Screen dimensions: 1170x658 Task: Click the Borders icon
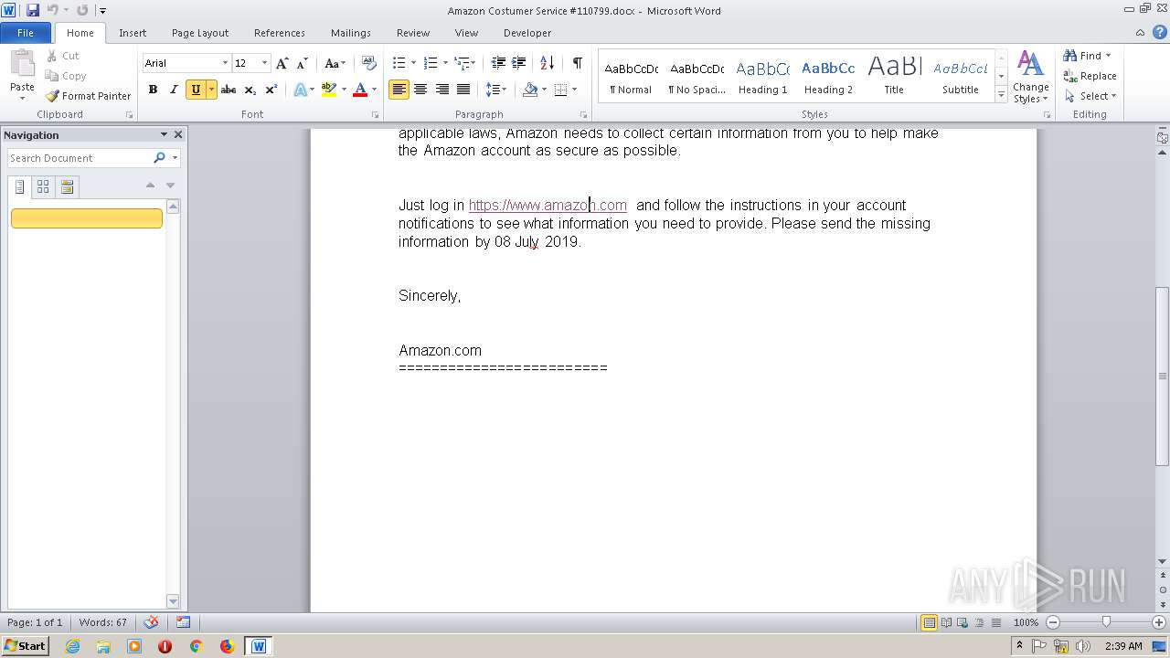[560, 90]
